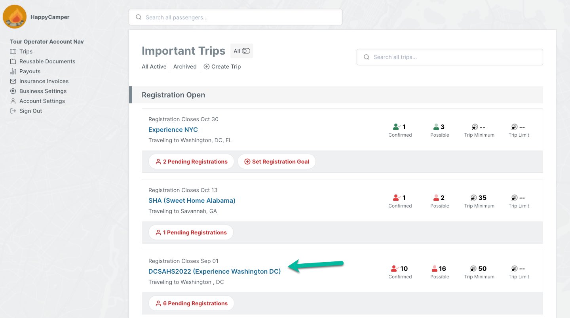570x318 pixels.
Task: Click Set Registration Goal for Experience NYC
Action: tap(277, 161)
